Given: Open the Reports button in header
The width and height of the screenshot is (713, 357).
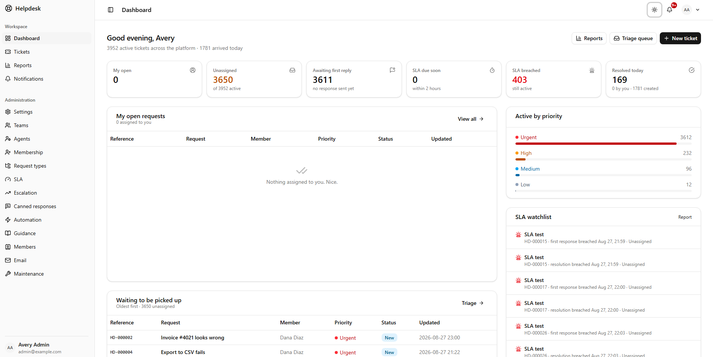Looking at the screenshot, I should coord(589,38).
